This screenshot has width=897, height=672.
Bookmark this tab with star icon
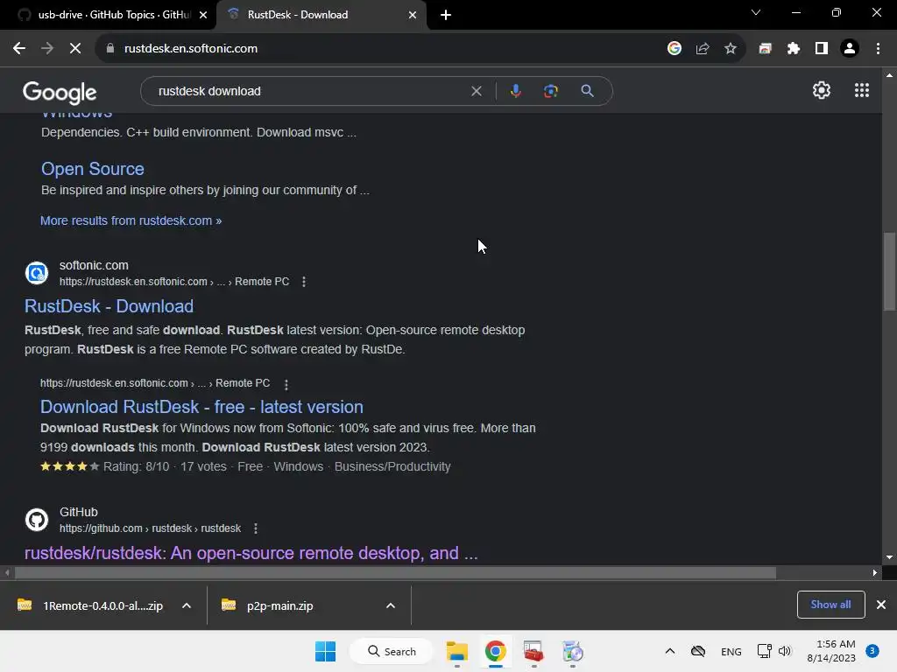point(731,49)
